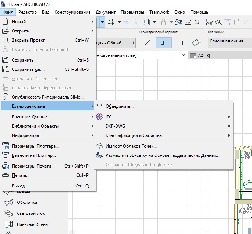Screen dimensions: 252x234
Task: Open Параметры Печати... dialog
Action: pos(48,166)
